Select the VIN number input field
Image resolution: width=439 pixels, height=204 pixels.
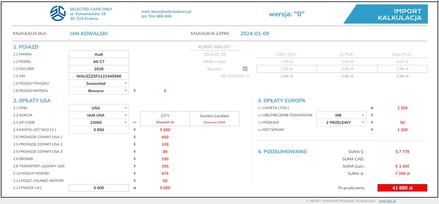click(98, 76)
